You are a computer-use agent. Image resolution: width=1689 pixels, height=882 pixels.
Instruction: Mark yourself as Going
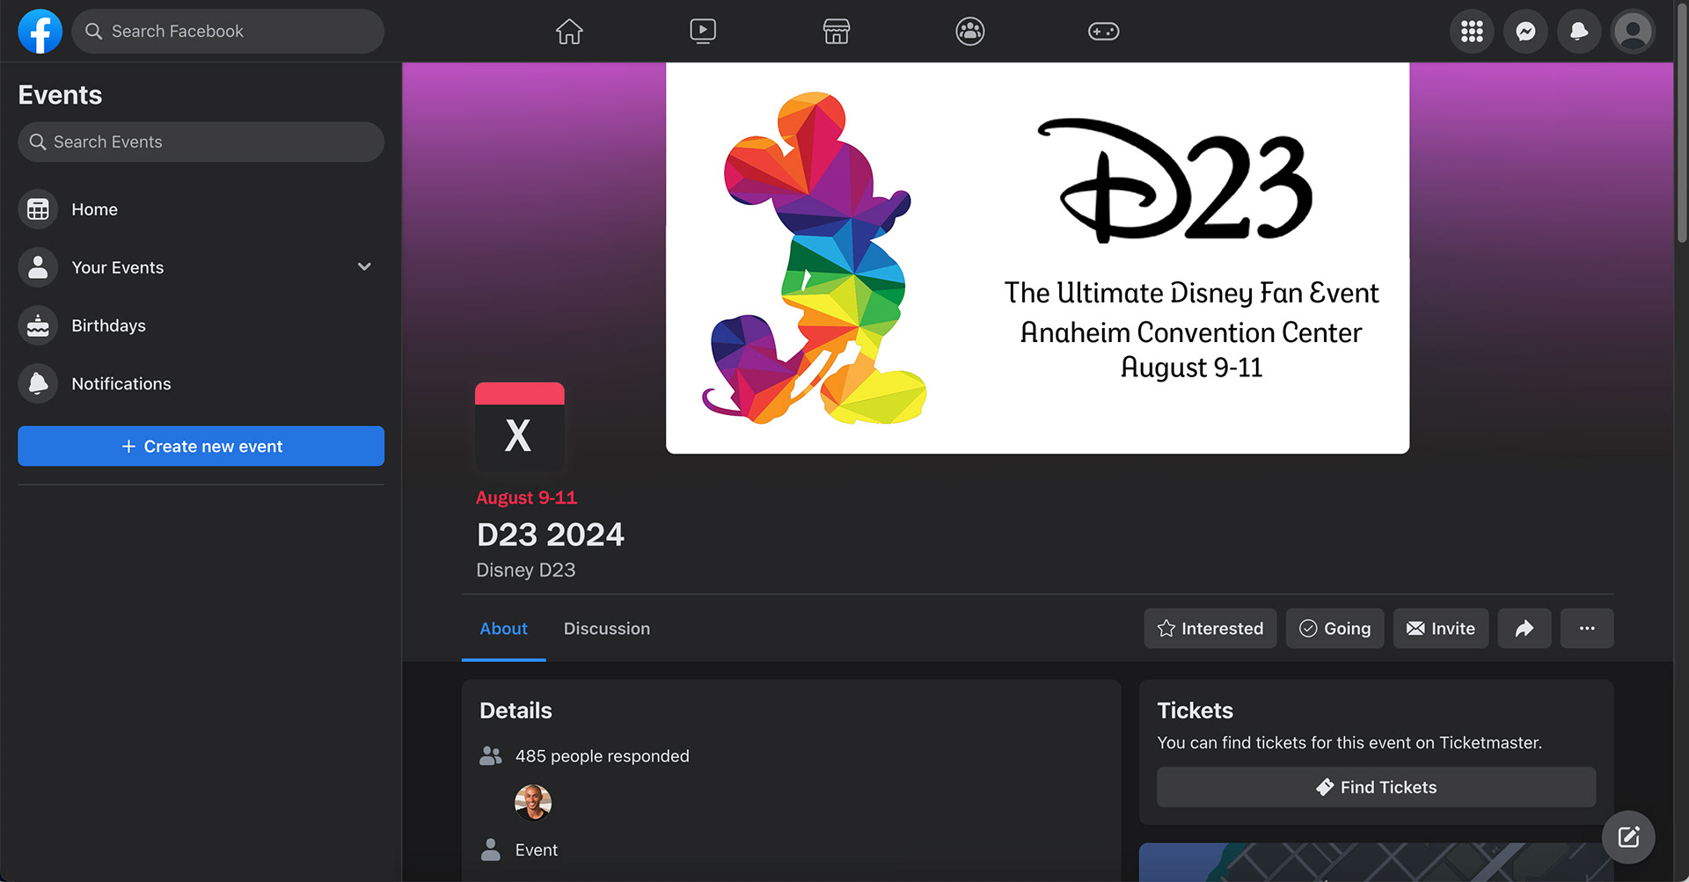[1335, 629]
